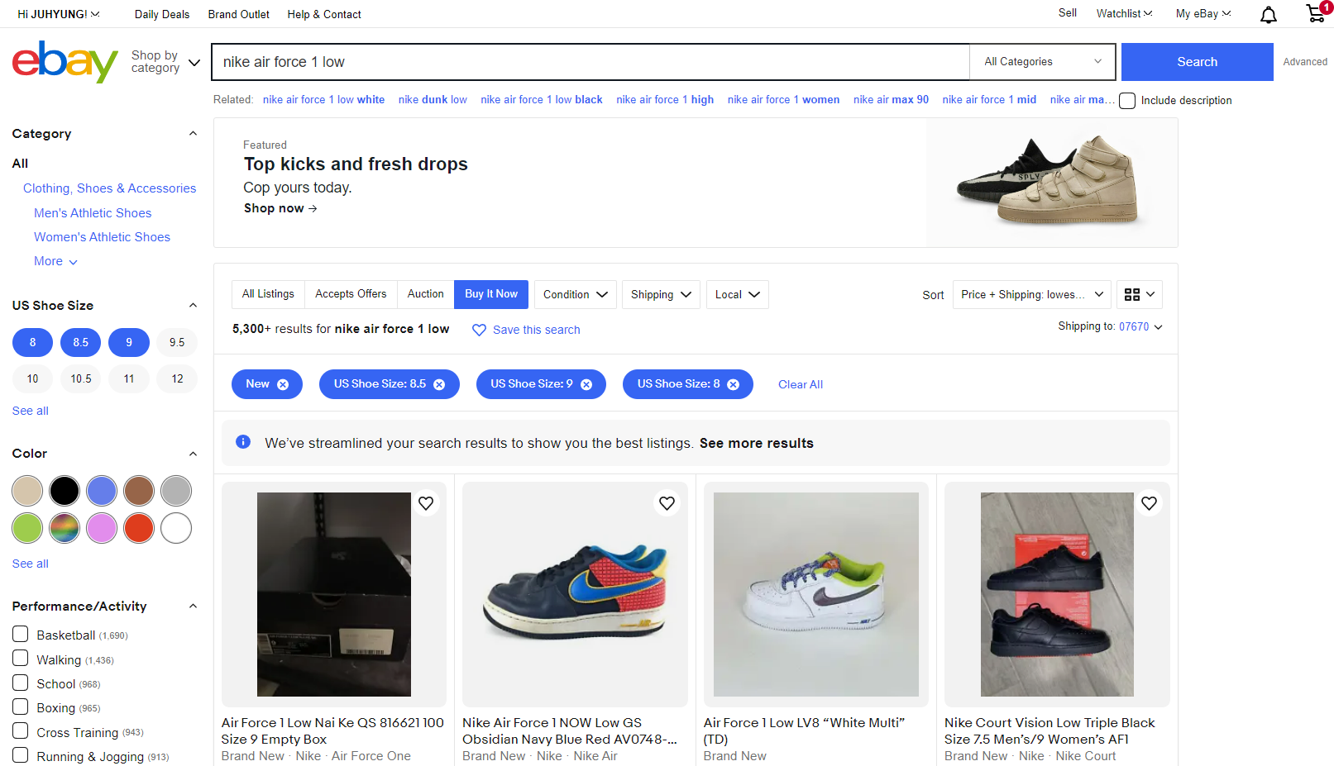Remove the US Shoe Size 9 filter chip

coord(586,384)
